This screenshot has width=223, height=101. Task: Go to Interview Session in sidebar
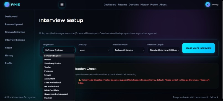pos(15,40)
